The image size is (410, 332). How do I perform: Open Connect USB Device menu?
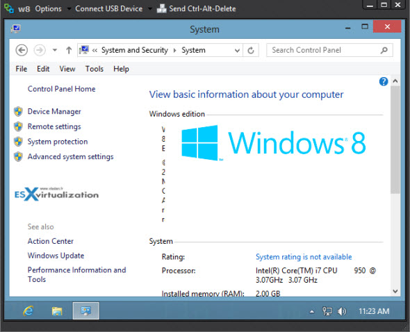(109, 9)
